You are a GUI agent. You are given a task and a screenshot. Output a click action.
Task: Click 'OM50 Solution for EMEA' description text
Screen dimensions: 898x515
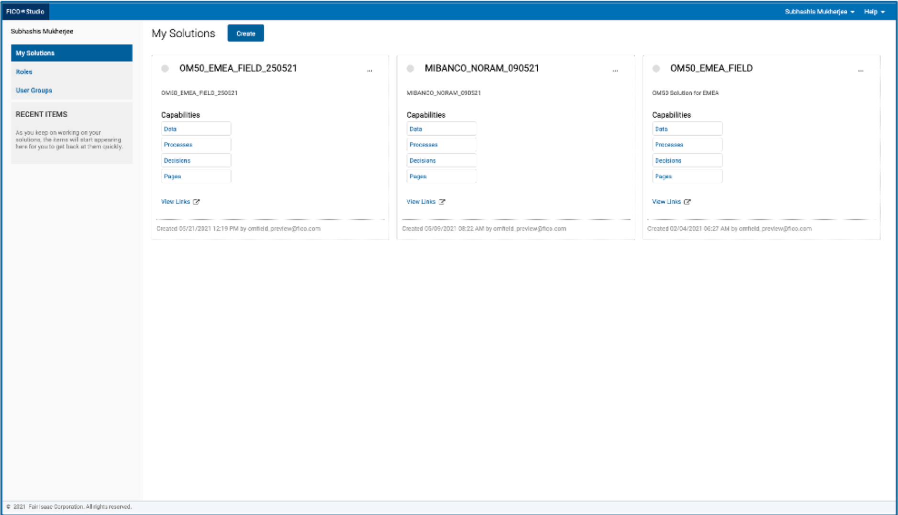[x=685, y=93]
